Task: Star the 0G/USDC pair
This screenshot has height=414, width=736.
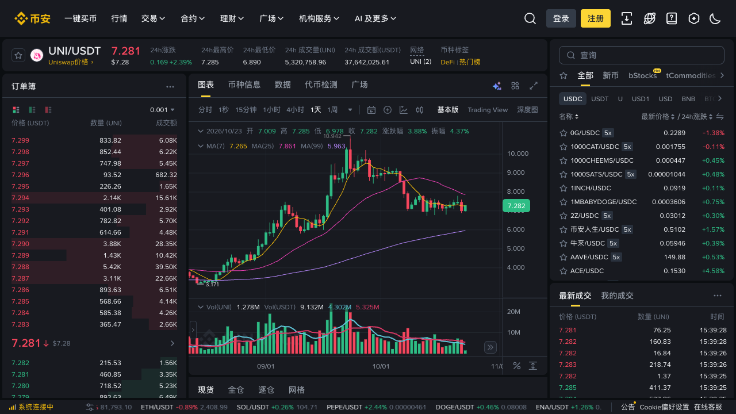Action: pyautogui.click(x=563, y=133)
